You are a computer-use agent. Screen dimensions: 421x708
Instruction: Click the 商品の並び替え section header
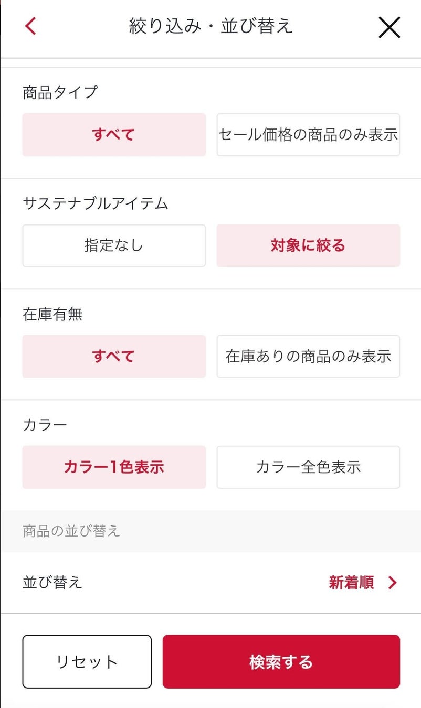[71, 531]
